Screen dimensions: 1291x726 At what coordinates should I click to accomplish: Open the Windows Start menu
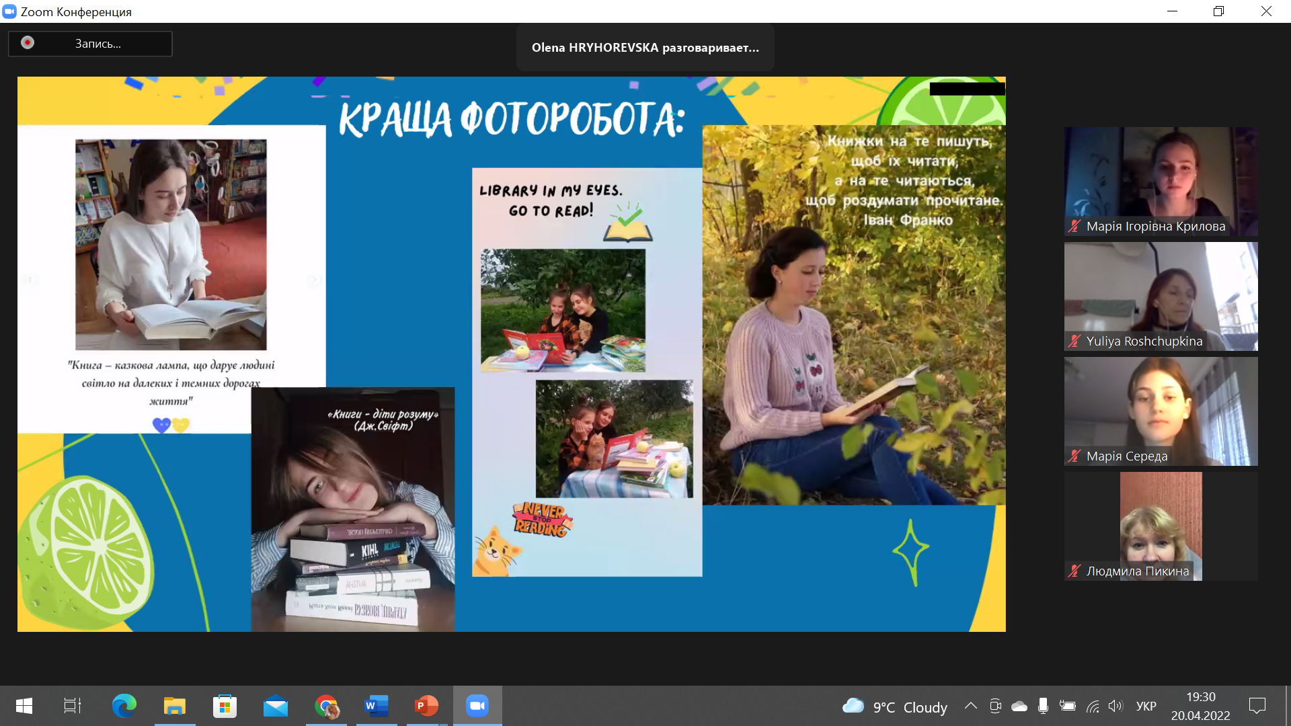point(24,706)
